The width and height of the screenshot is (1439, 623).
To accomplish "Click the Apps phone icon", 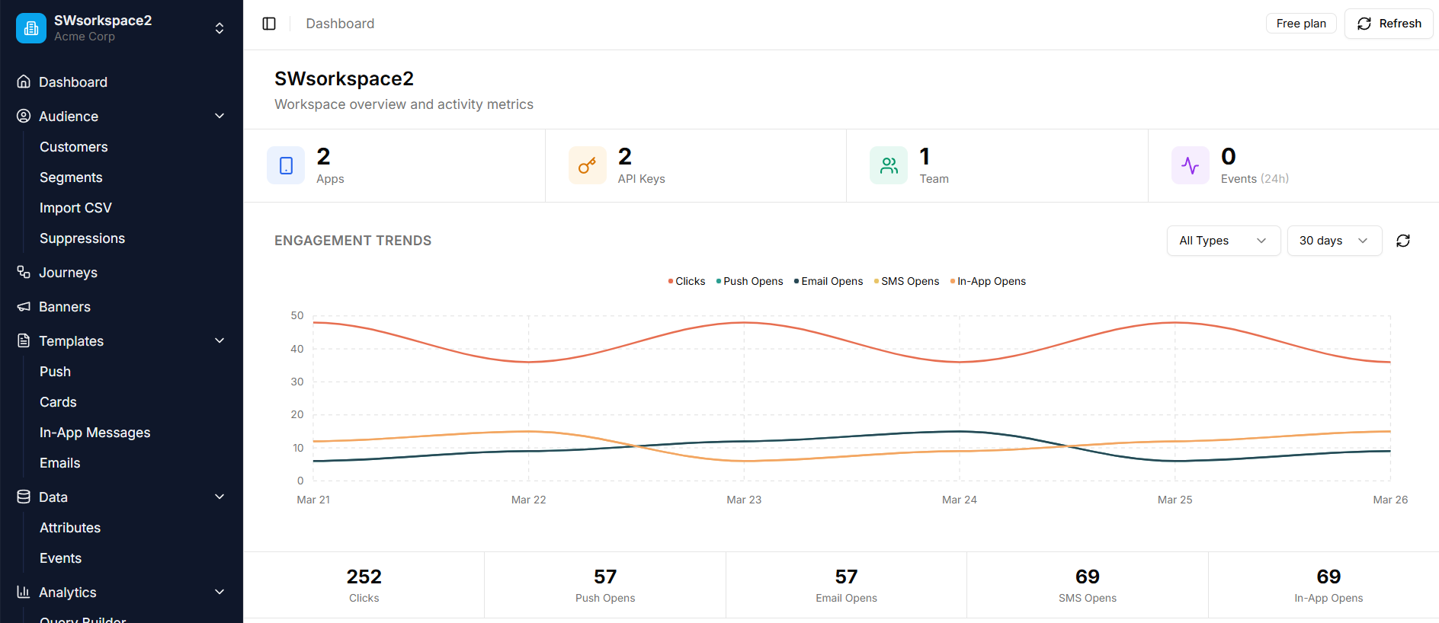I will [x=286, y=165].
